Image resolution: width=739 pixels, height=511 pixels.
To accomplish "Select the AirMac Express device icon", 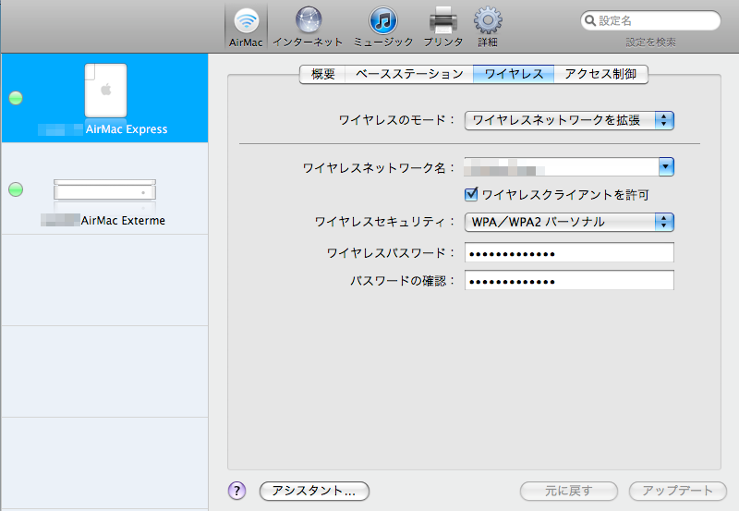I will [x=105, y=90].
